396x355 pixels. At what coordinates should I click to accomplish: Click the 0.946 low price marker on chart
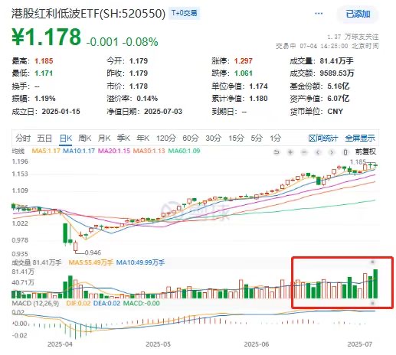[93, 252]
